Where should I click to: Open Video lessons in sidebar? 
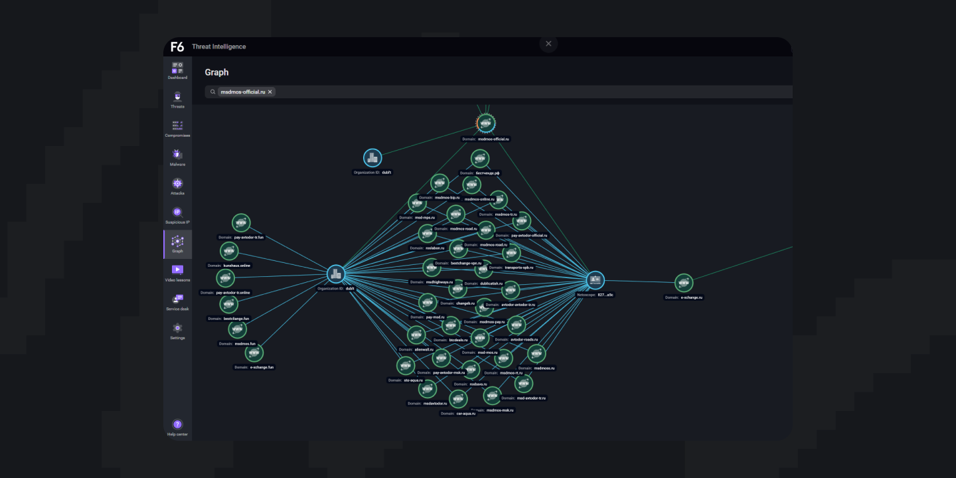click(x=177, y=270)
